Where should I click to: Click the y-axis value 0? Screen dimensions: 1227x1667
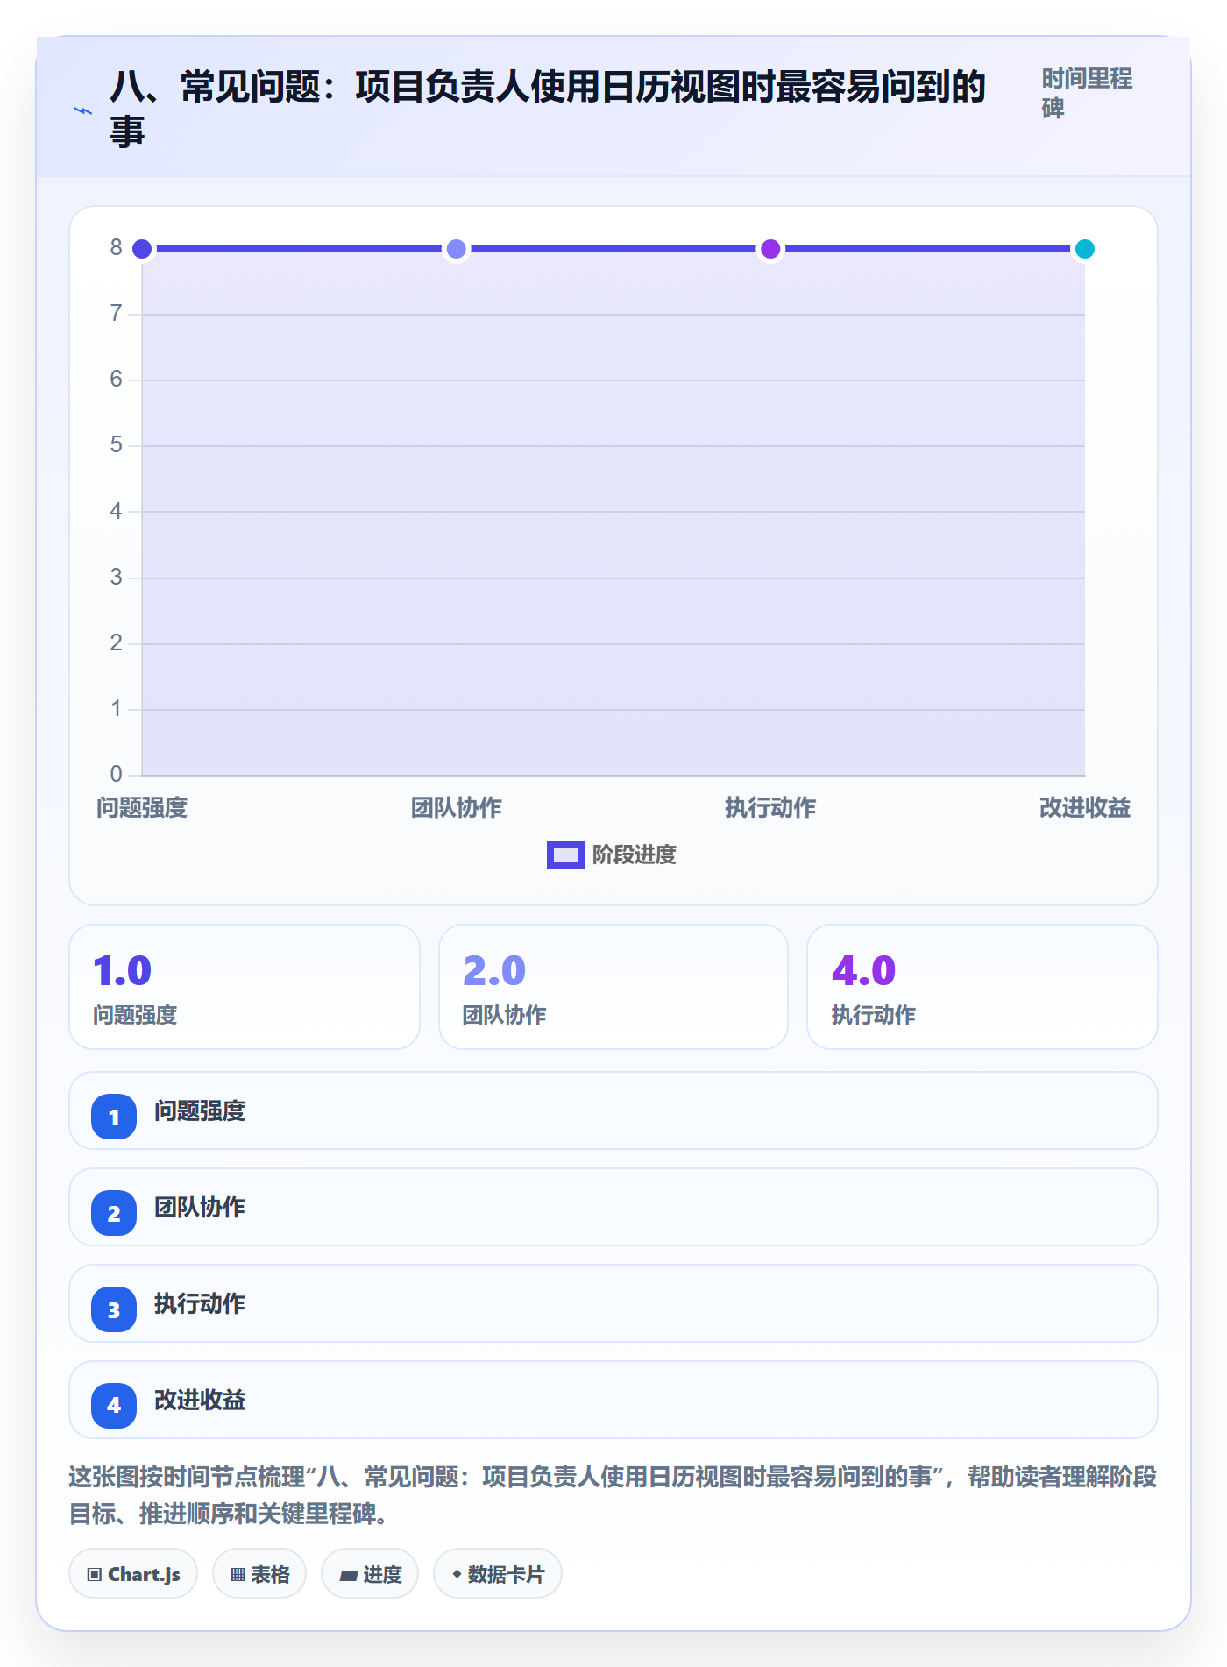point(116,774)
